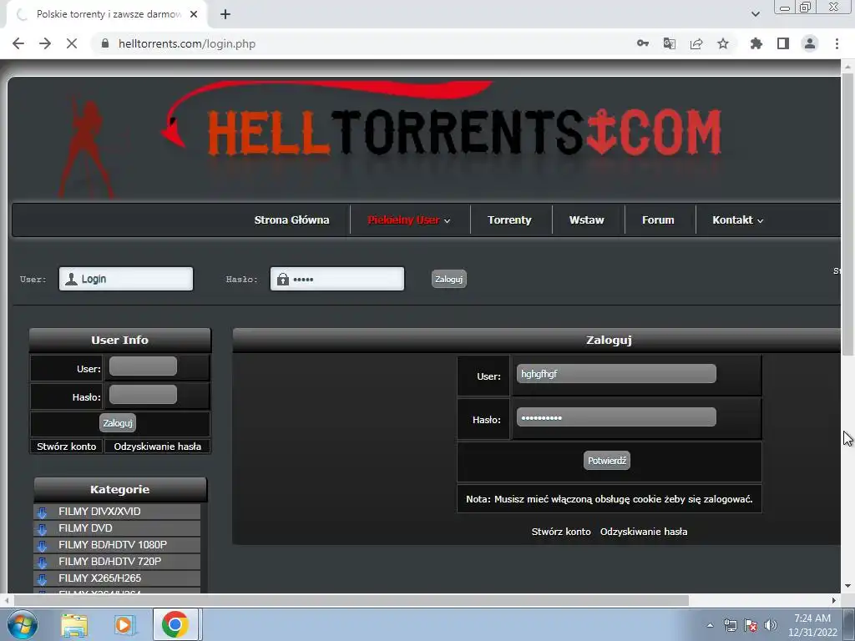Switch to Chrome in the taskbar
The height and width of the screenshot is (641, 855).
click(175, 624)
